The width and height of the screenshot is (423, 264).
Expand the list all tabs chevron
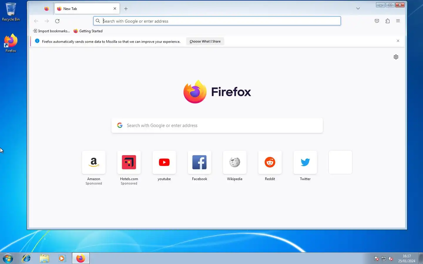(358, 9)
